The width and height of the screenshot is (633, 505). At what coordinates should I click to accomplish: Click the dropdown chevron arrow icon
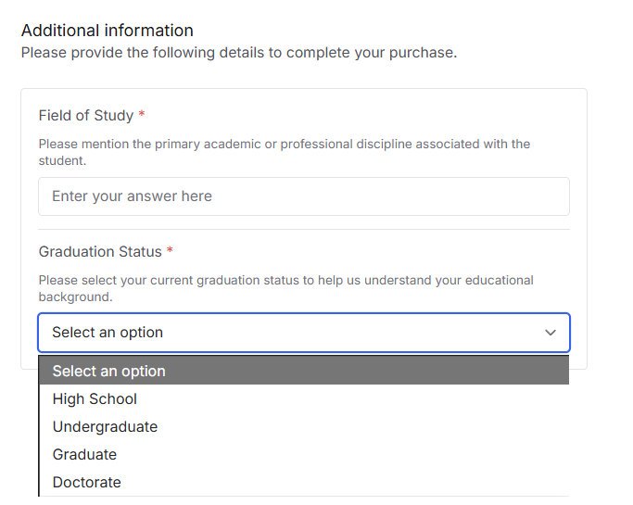pyautogui.click(x=551, y=333)
